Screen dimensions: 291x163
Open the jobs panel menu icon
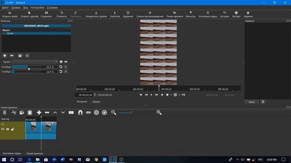263,102
